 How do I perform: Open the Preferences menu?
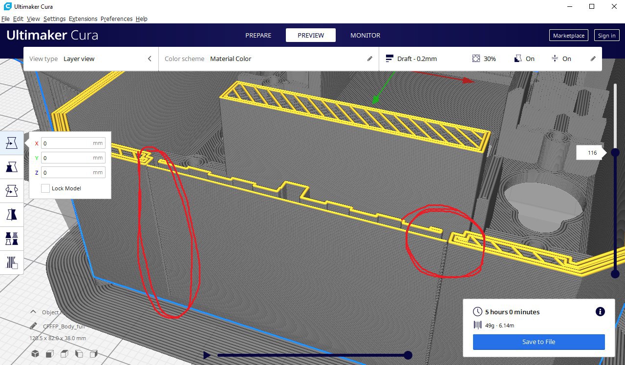click(x=116, y=19)
